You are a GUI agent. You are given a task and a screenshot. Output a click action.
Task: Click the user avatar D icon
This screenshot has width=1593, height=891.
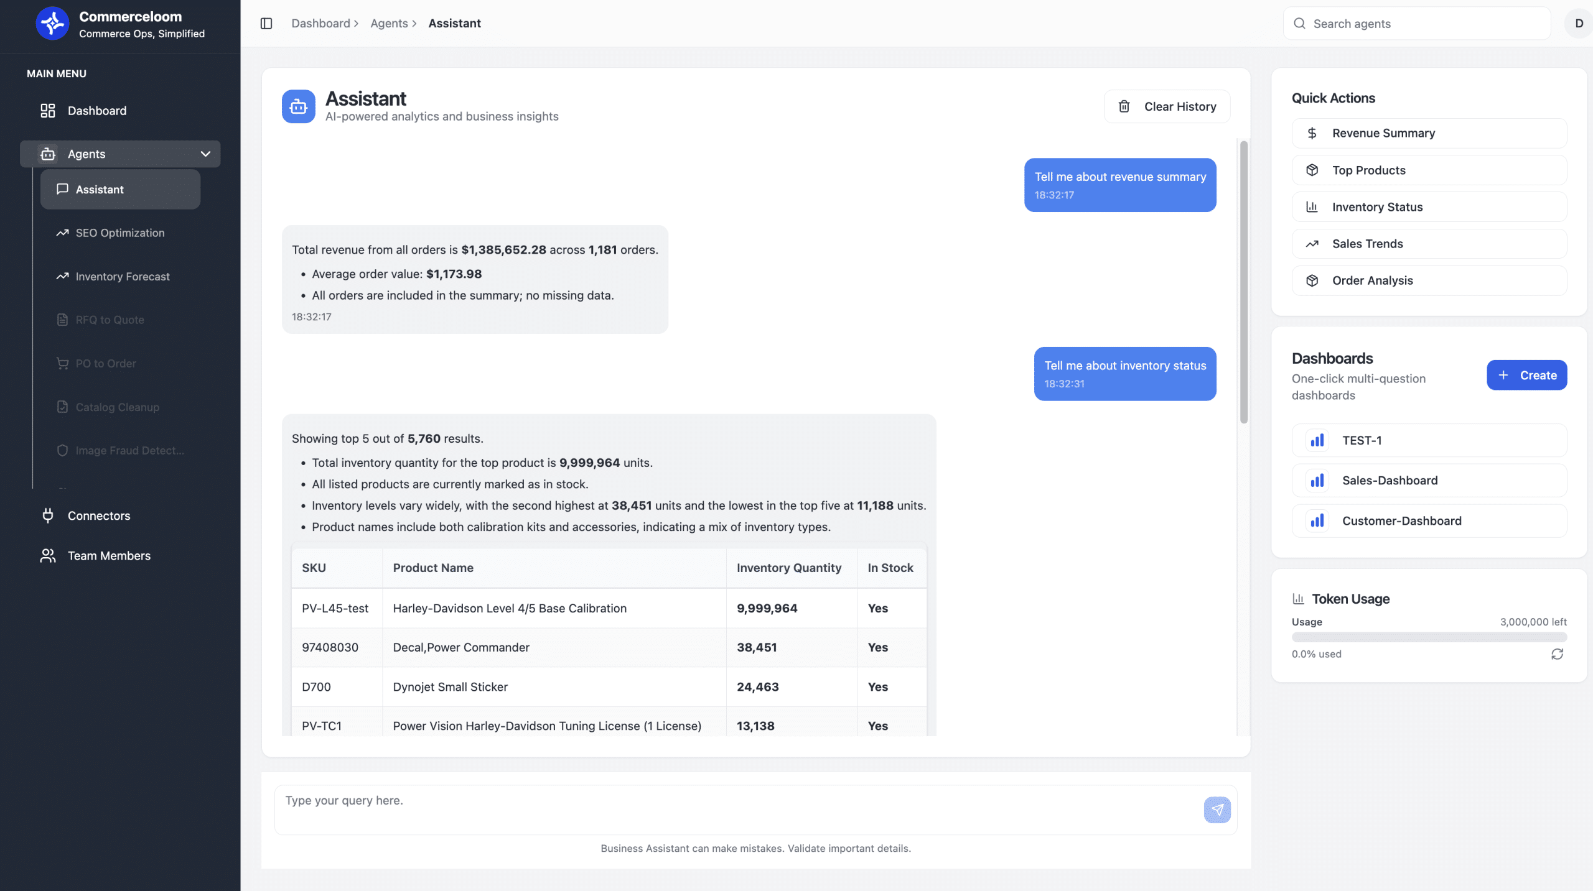pos(1579,24)
